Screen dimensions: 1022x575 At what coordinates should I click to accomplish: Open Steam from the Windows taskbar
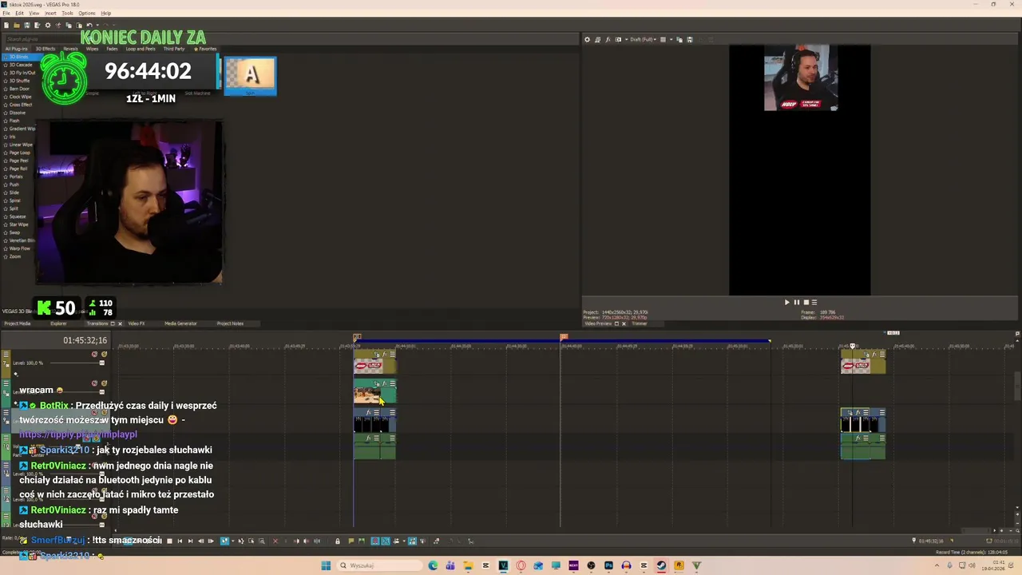660,565
